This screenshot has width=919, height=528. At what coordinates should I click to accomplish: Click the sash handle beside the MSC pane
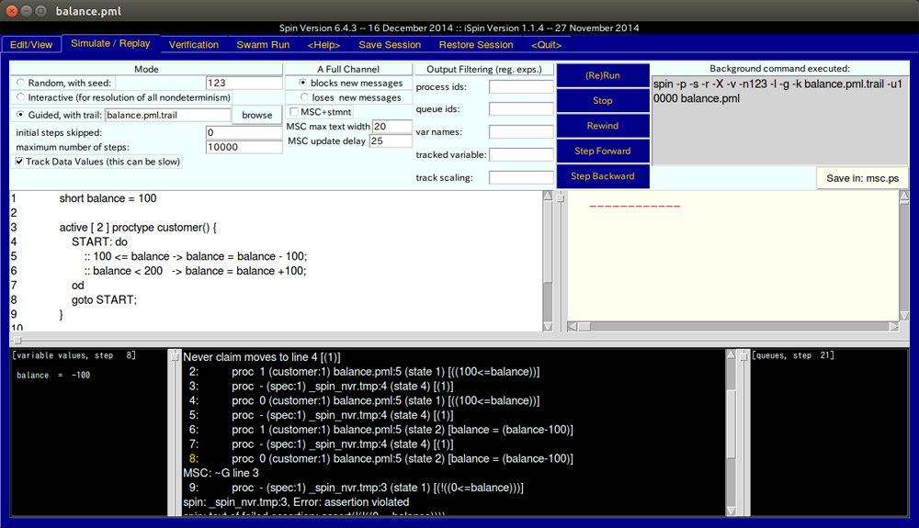[561, 197]
